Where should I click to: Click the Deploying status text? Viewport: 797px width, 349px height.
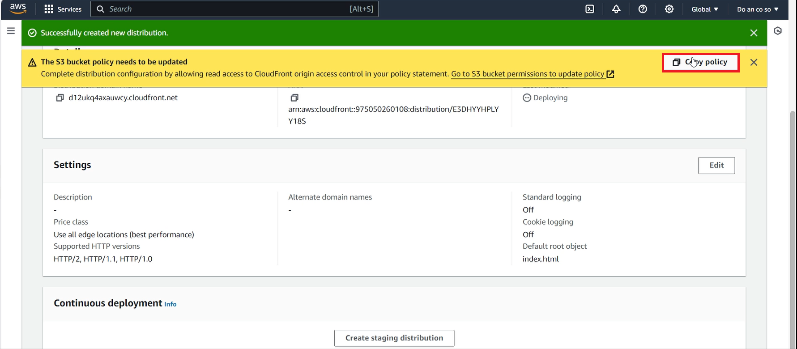pos(550,98)
